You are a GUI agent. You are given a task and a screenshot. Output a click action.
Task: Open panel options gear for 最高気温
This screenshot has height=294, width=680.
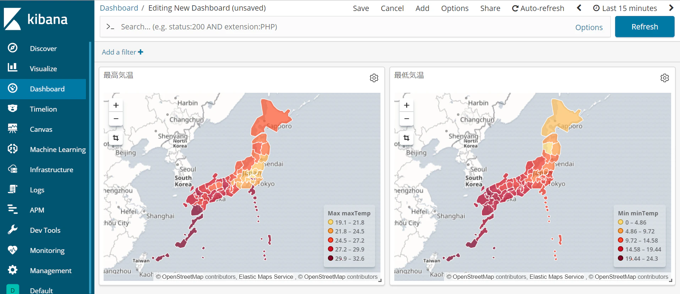click(374, 78)
